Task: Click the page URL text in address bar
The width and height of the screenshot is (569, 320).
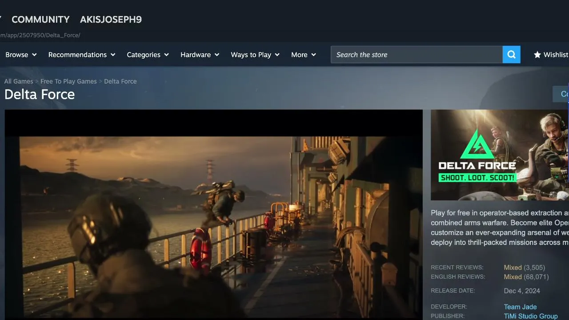Action: click(x=40, y=35)
